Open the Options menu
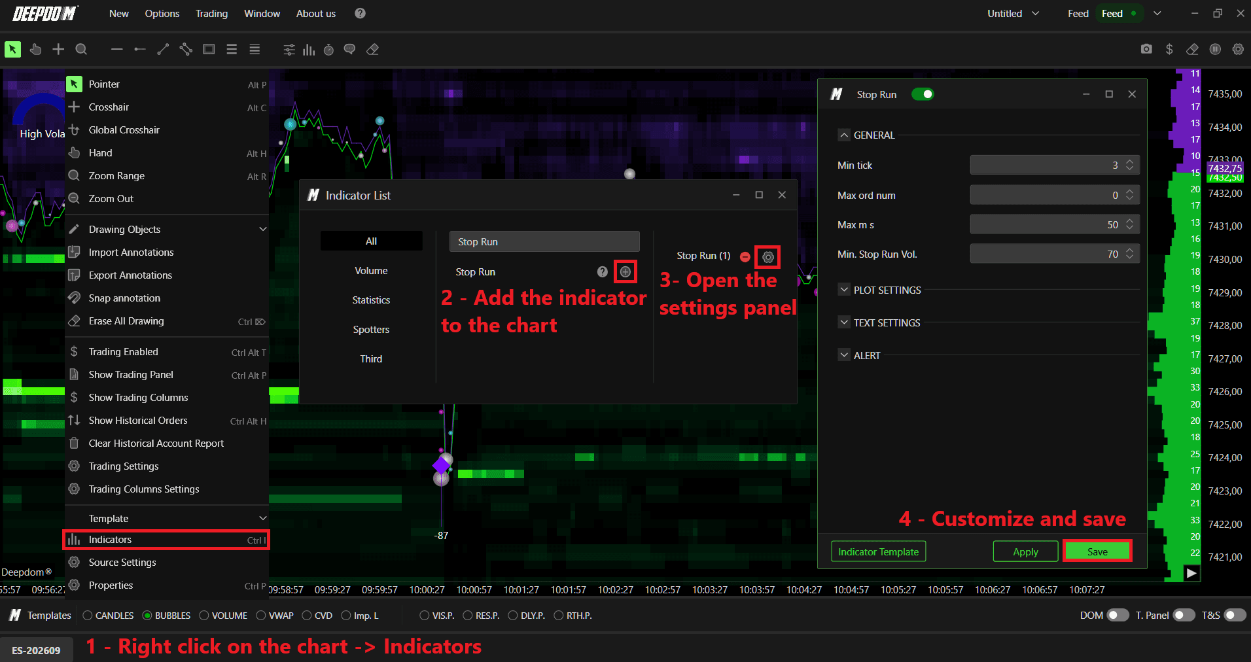 (162, 13)
